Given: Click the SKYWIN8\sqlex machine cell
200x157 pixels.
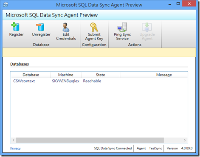Looking at the screenshot, I should [65, 81].
